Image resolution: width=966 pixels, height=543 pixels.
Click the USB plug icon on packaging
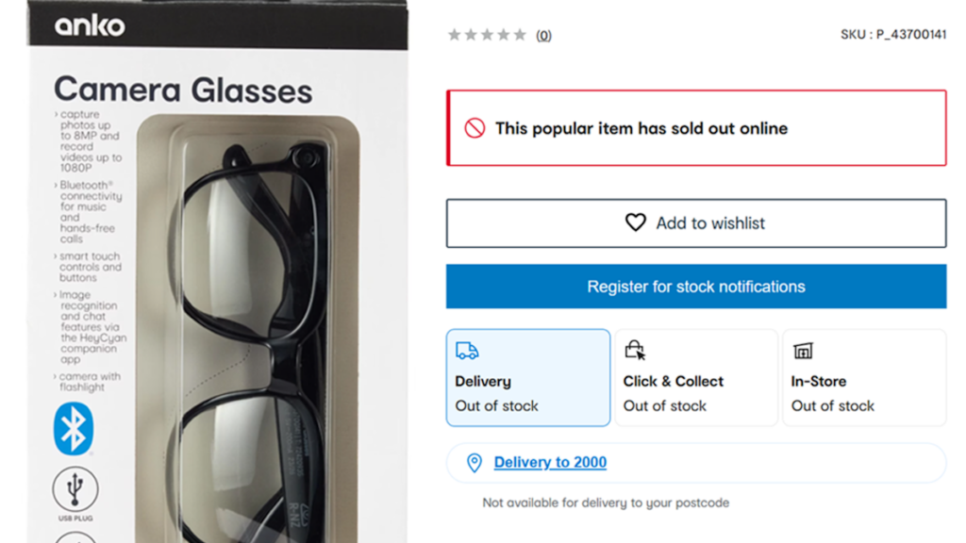[75, 489]
